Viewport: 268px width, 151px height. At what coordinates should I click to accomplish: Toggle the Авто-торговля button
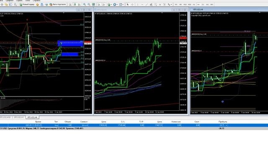point(58,5)
